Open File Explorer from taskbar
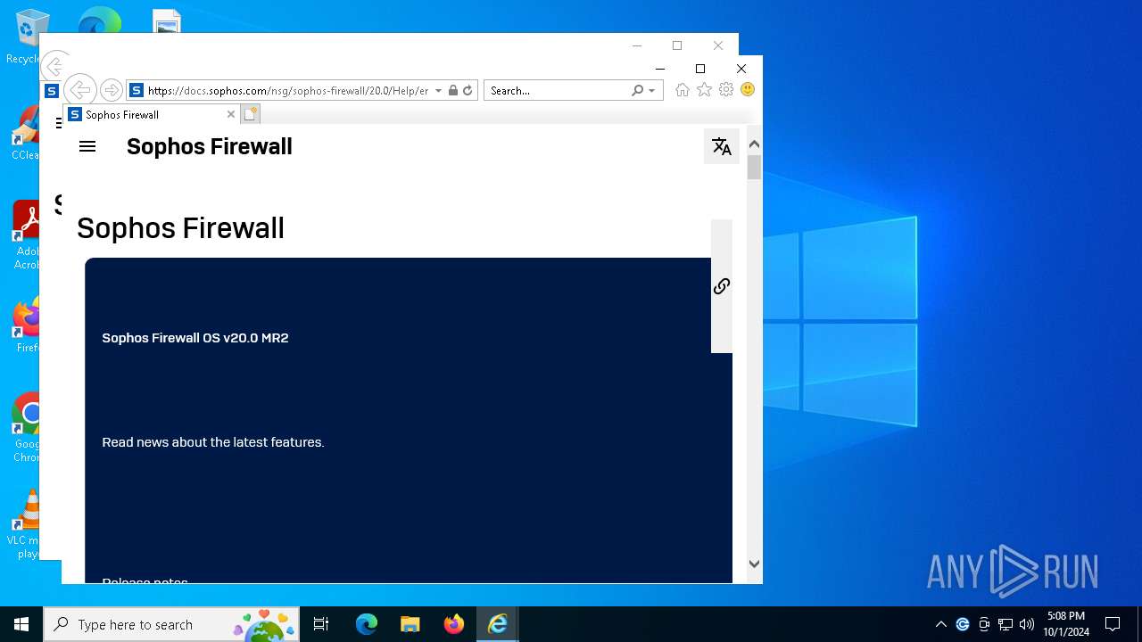This screenshot has width=1142, height=642. 410,624
